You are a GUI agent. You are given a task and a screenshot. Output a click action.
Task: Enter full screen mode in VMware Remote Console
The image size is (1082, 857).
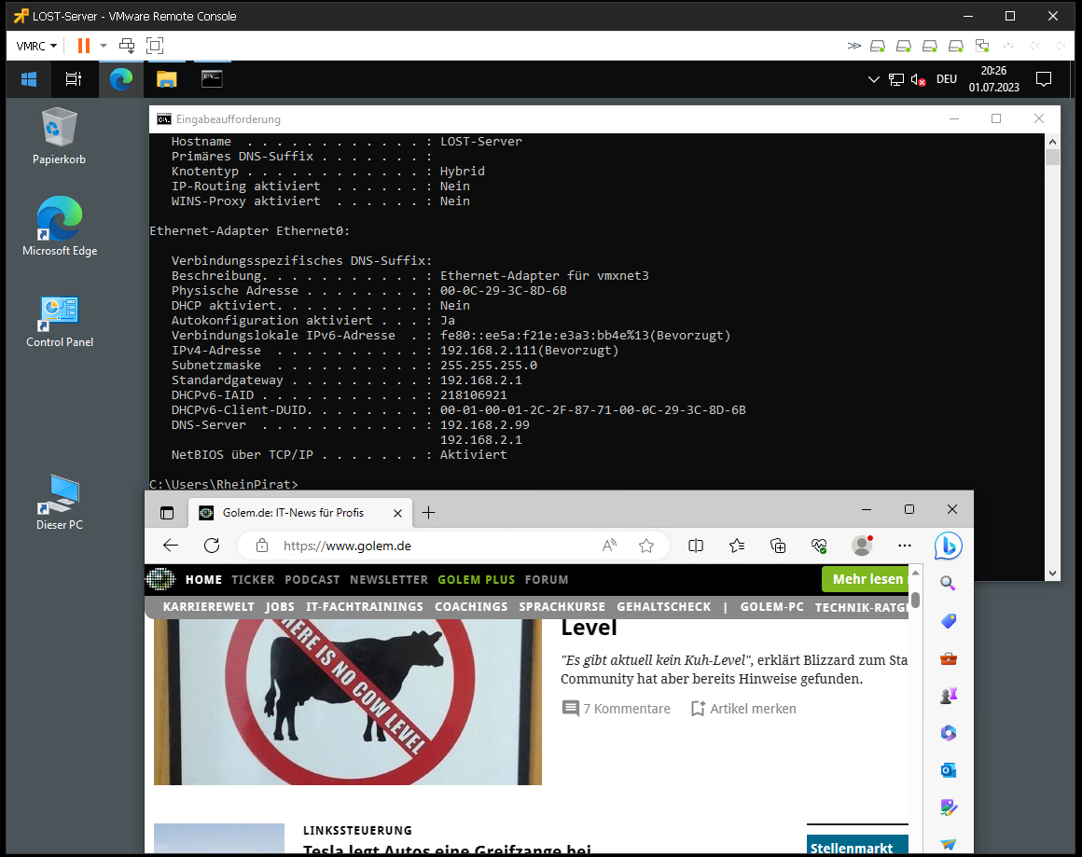tap(155, 47)
